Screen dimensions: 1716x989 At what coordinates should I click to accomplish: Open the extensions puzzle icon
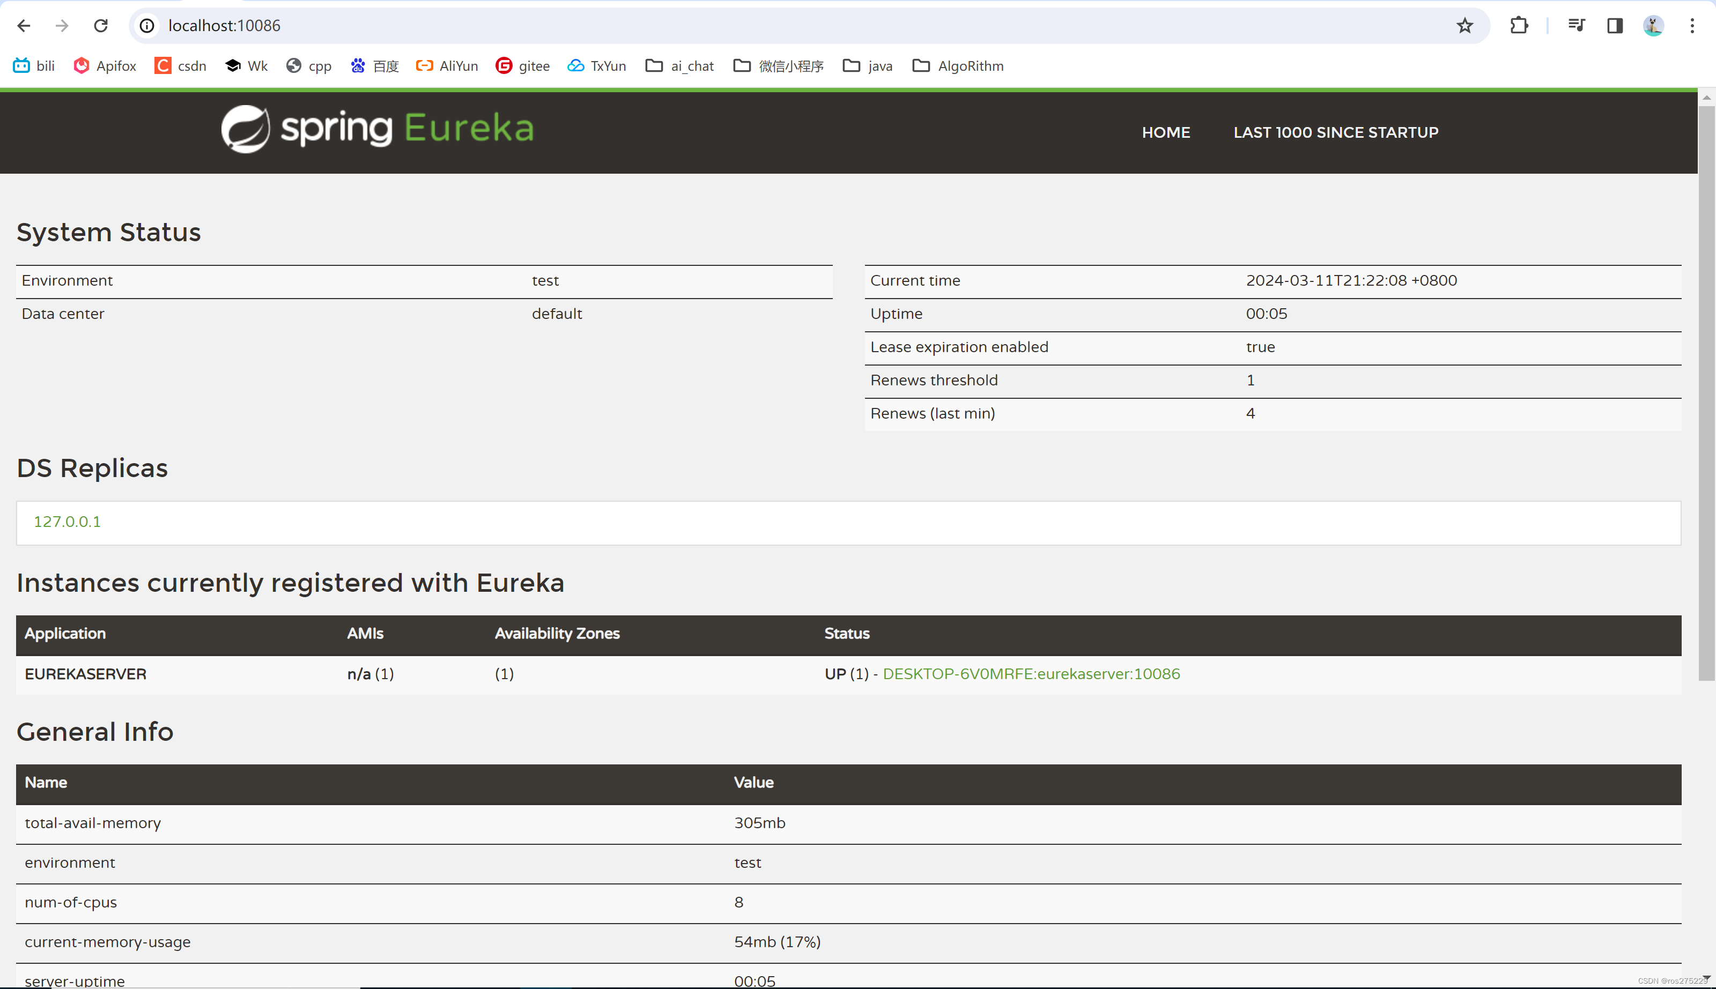[1519, 26]
